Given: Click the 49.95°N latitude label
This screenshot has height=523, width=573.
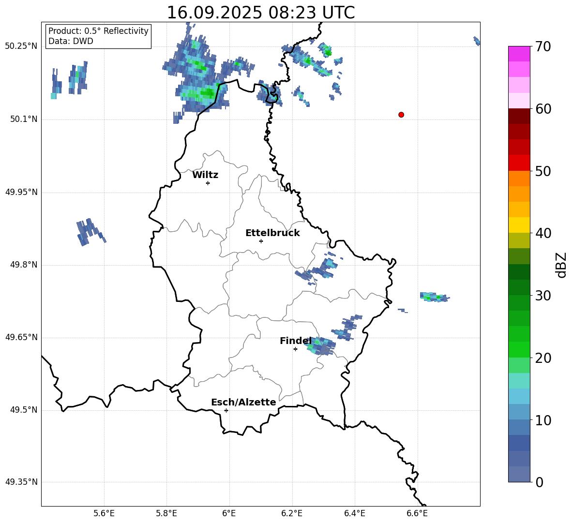Looking at the screenshot, I should coord(21,192).
